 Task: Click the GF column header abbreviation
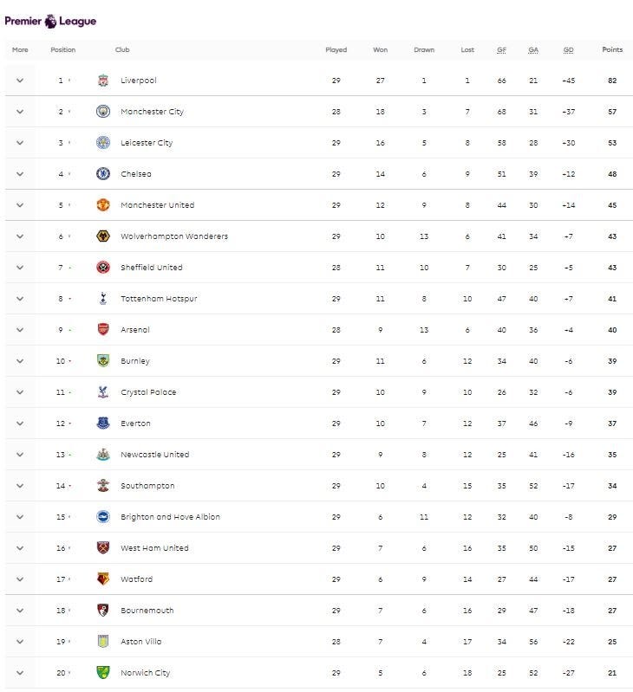pos(501,50)
